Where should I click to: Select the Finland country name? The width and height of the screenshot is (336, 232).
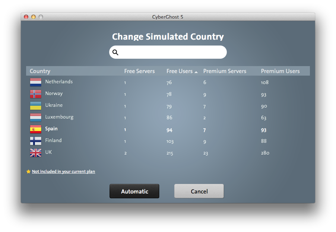[53, 141]
